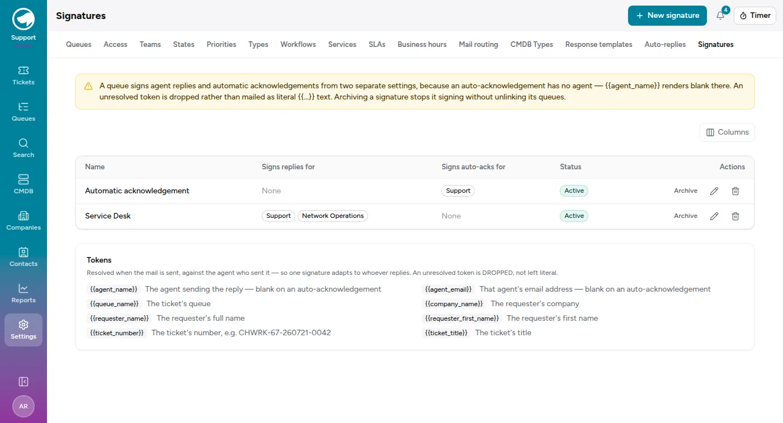The image size is (783, 423).
Task: Open the CMDB Types tab
Action: click(x=532, y=44)
